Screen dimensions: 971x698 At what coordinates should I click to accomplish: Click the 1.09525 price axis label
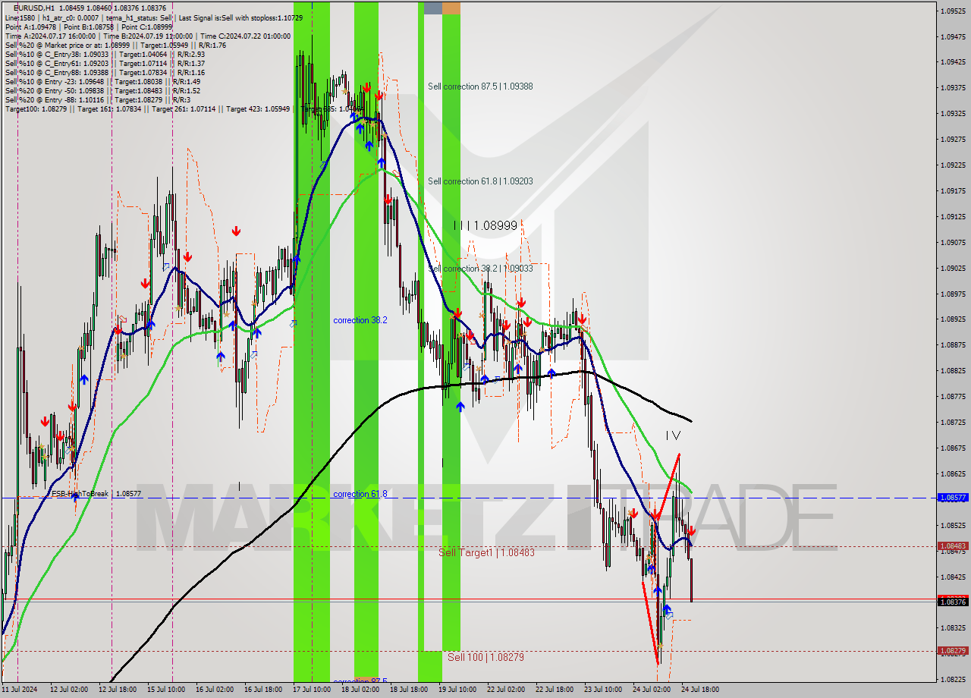click(x=953, y=11)
